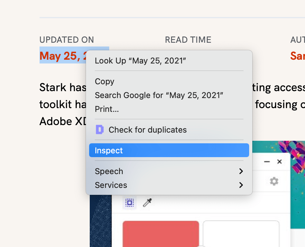Click Look Up "May 25, 2021"
The height and width of the screenshot is (247, 305).
point(140,61)
